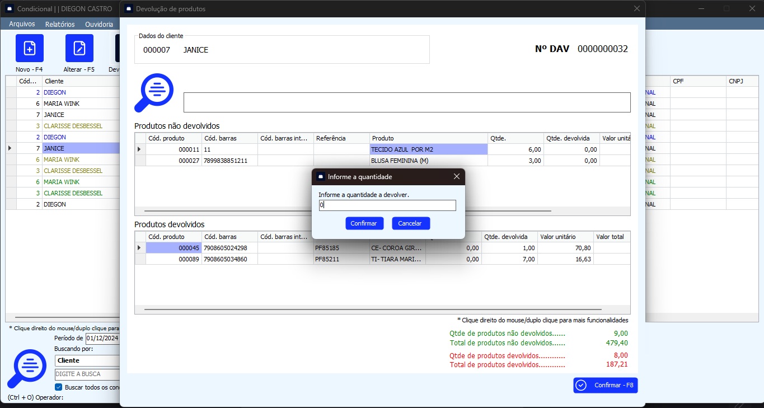Click the app icon in the Devolução de produtos title bar

click(129, 9)
